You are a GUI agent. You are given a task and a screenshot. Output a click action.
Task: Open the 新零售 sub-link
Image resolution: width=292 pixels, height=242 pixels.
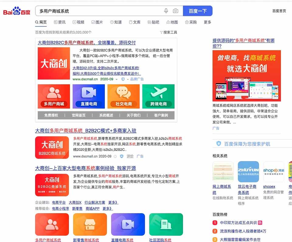point(77,209)
